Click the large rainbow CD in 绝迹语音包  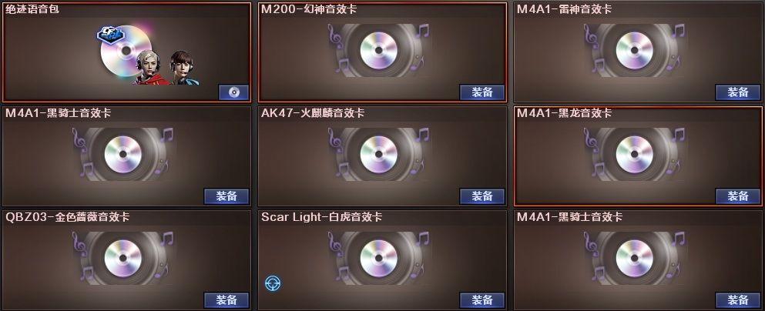(x=125, y=51)
